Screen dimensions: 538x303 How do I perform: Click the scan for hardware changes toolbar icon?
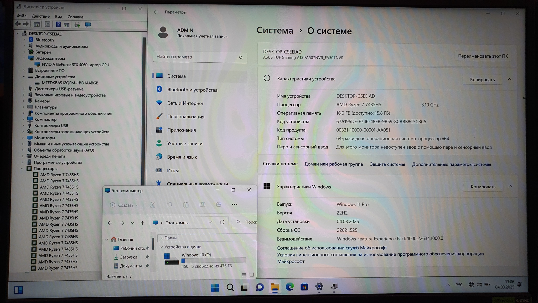click(x=88, y=25)
